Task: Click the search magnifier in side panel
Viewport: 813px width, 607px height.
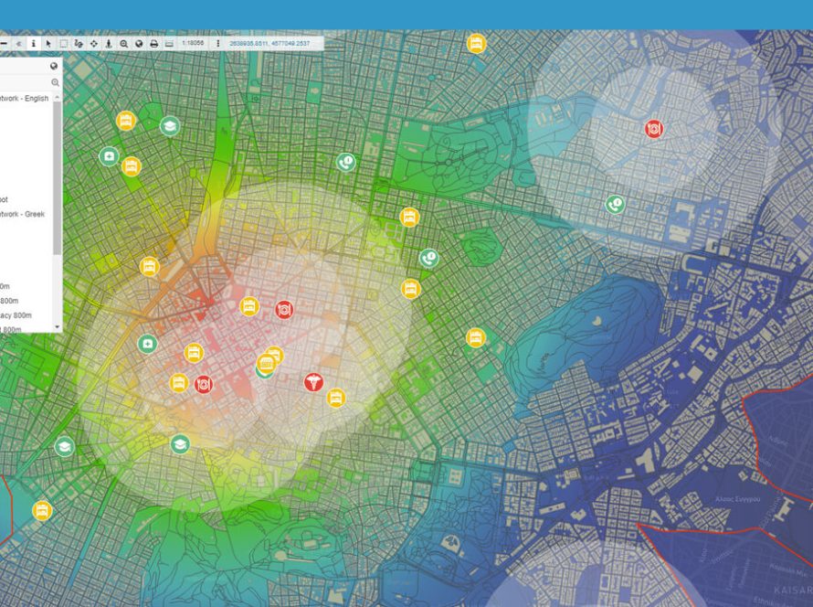Action: click(55, 82)
